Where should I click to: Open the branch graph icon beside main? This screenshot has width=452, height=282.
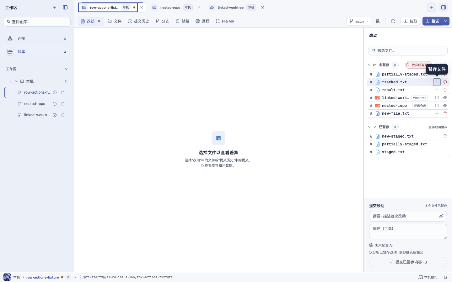pyautogui.click(x=378, y=21)
